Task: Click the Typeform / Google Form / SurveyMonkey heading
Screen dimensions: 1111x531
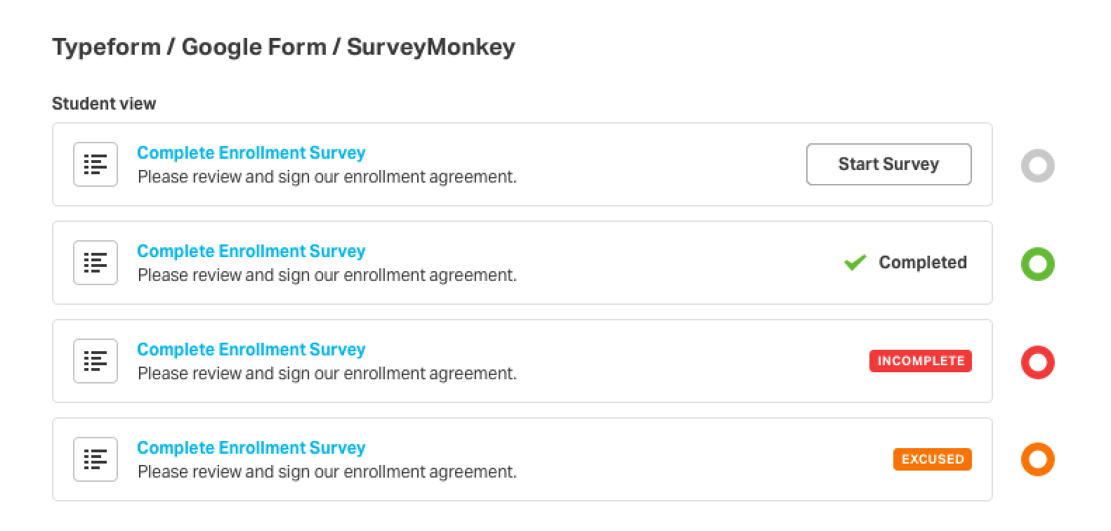Action: pos(284,47)
